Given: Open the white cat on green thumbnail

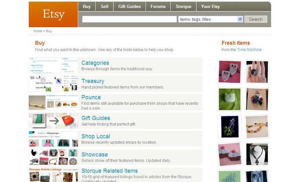Looking at the screenshot, I should pyautogui.click(x=229, y=99).
